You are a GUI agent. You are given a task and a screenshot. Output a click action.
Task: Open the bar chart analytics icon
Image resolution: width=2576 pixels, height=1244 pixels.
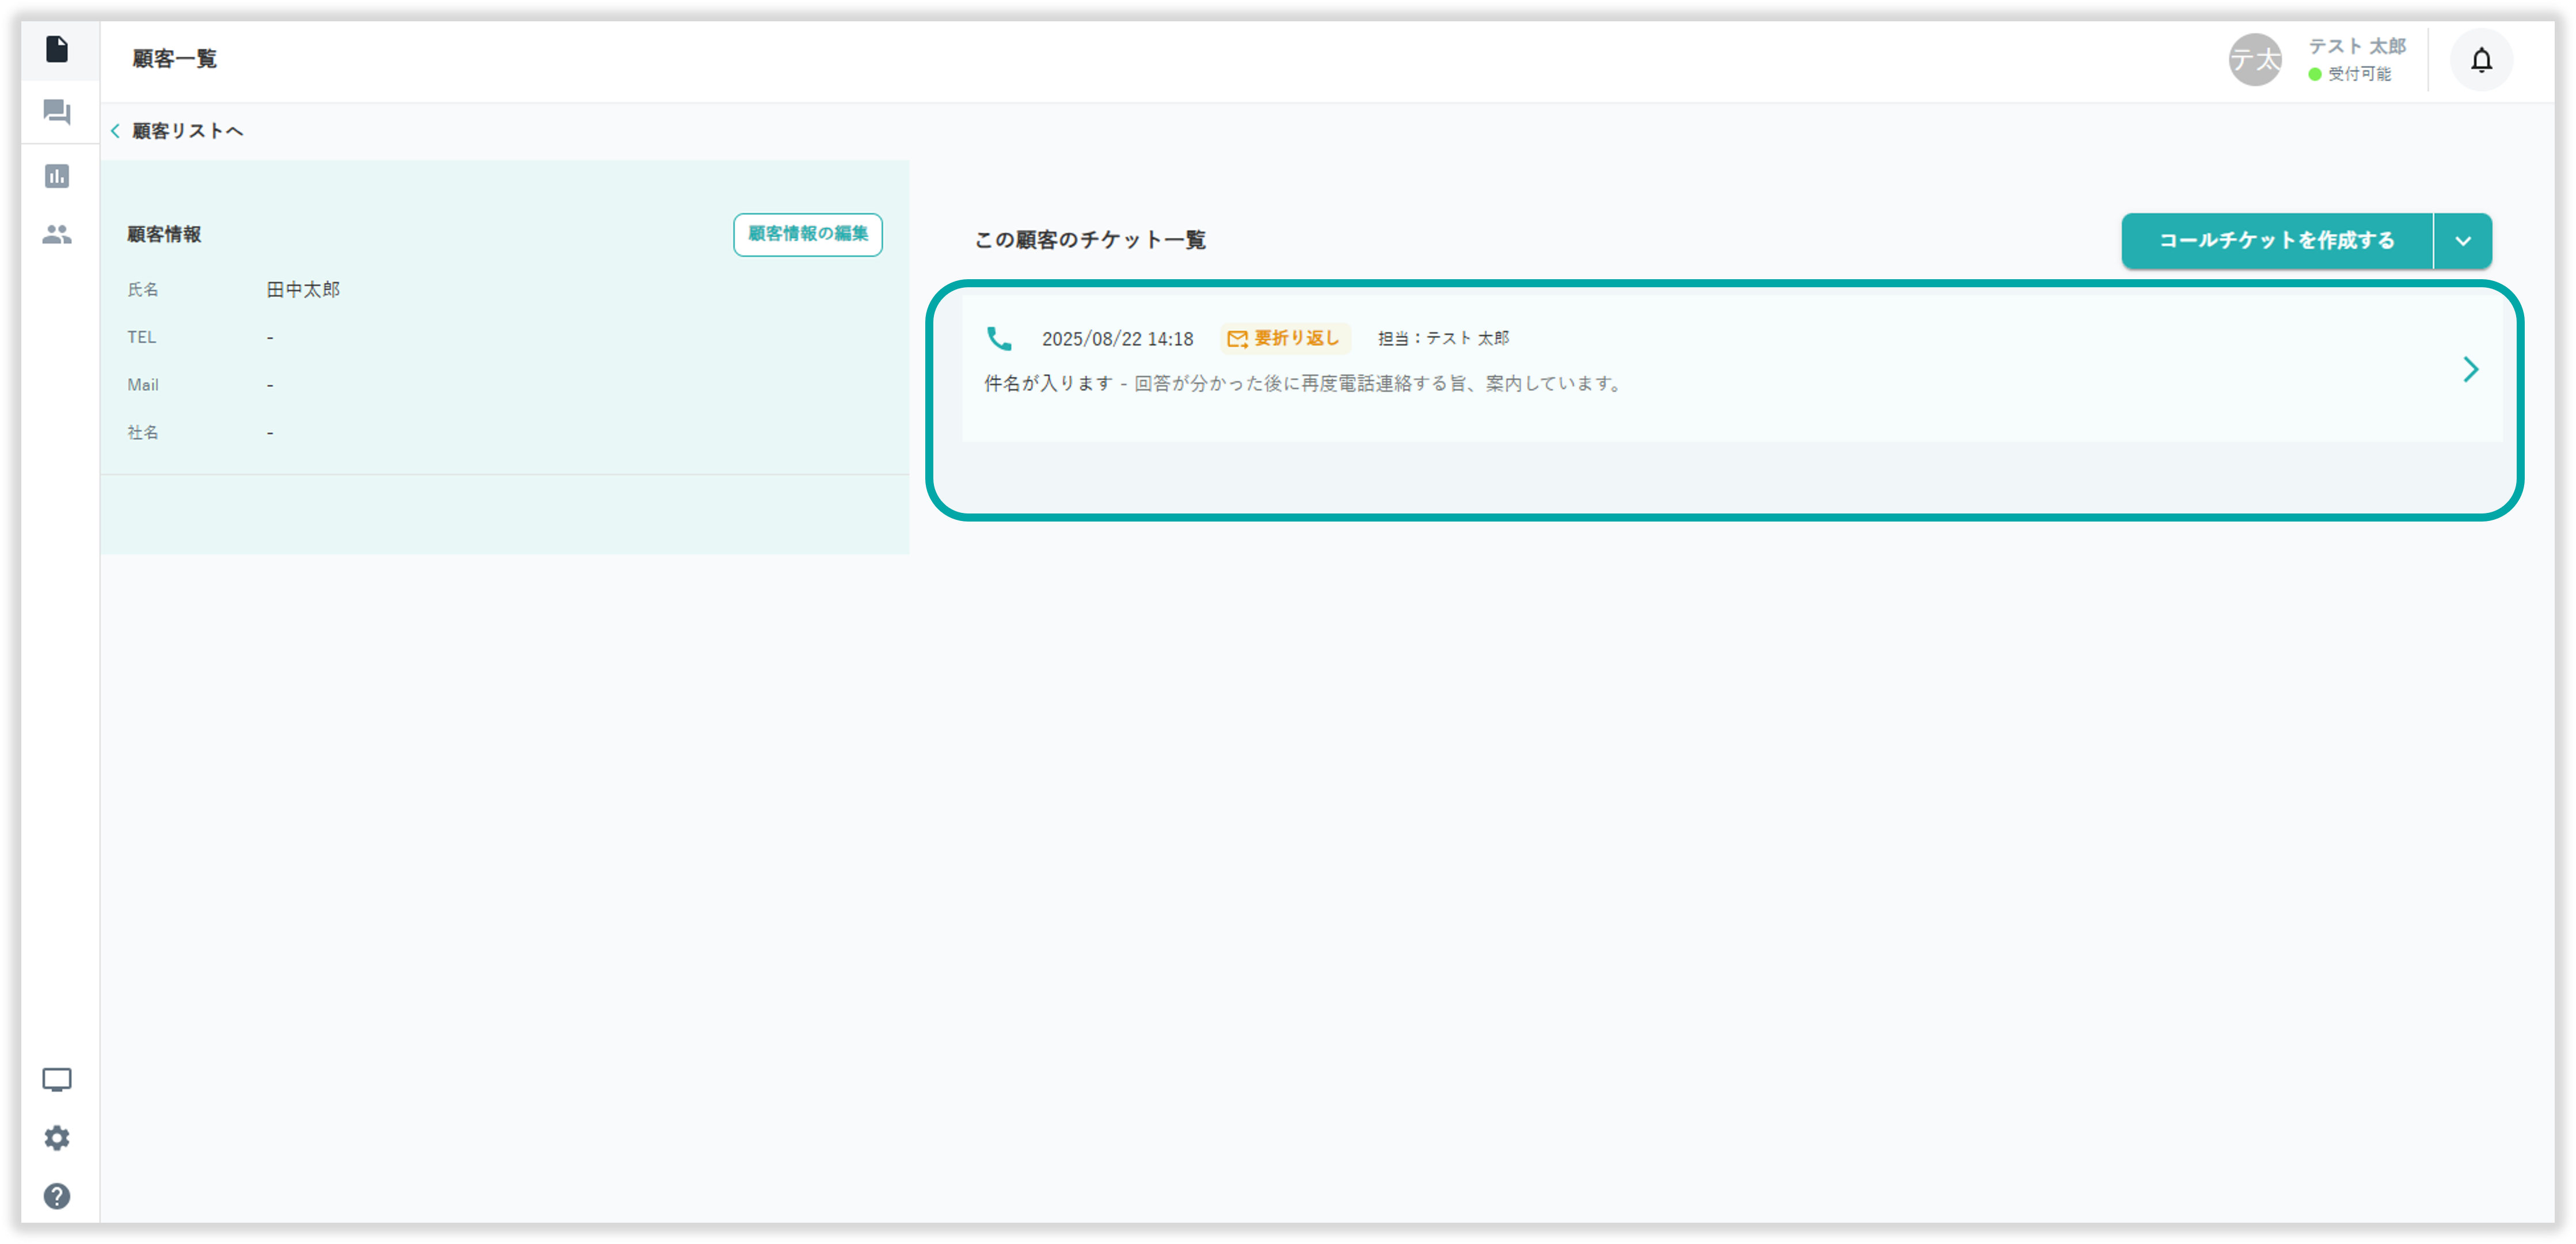click(57, 176)
